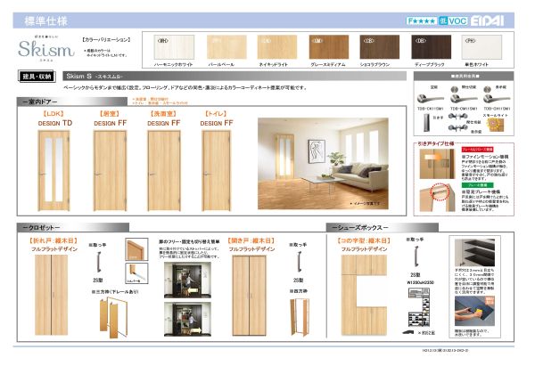535x366 pixels.
Task: Select the コの字型 shoe box cabinet image
Action: coord(364,295)
